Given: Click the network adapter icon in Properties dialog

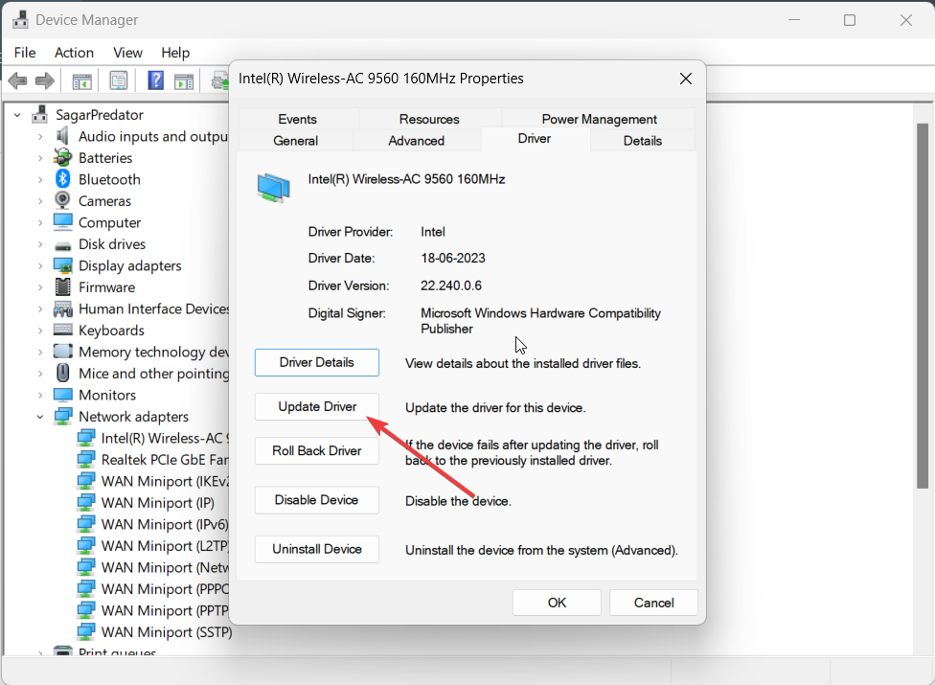Looking at the screenshot, I should [274, 188].
